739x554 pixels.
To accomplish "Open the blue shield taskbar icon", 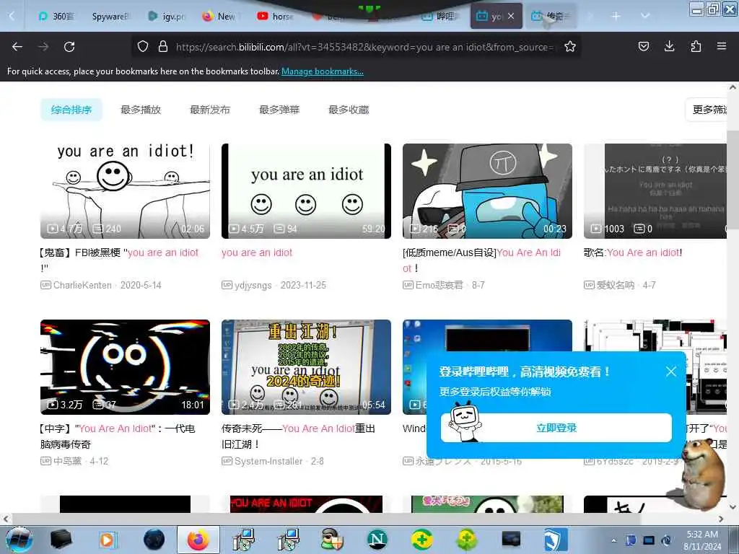I will [555, 540].
